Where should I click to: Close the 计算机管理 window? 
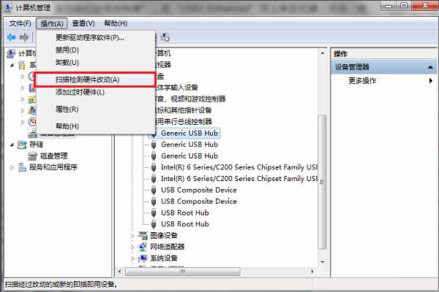[425, 6]
